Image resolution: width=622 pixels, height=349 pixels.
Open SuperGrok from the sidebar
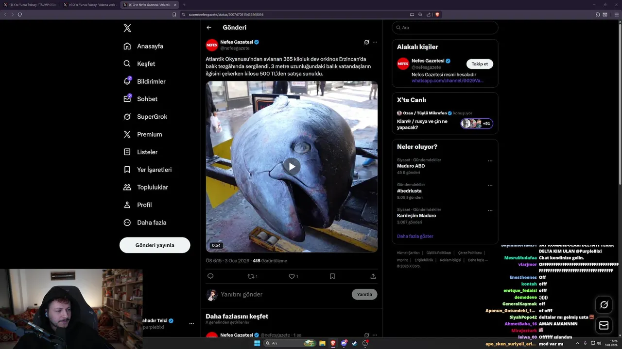[145, 116]
